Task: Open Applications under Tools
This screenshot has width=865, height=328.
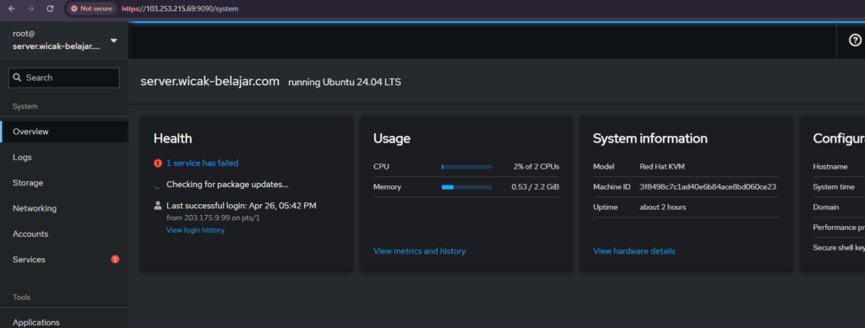Action: 64,322
